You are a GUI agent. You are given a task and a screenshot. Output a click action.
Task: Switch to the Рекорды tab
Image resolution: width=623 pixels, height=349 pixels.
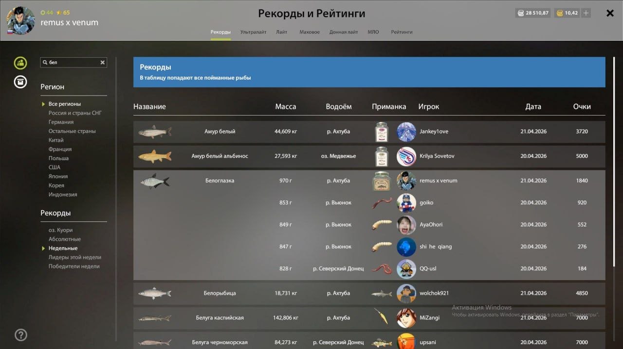point(220,32)
